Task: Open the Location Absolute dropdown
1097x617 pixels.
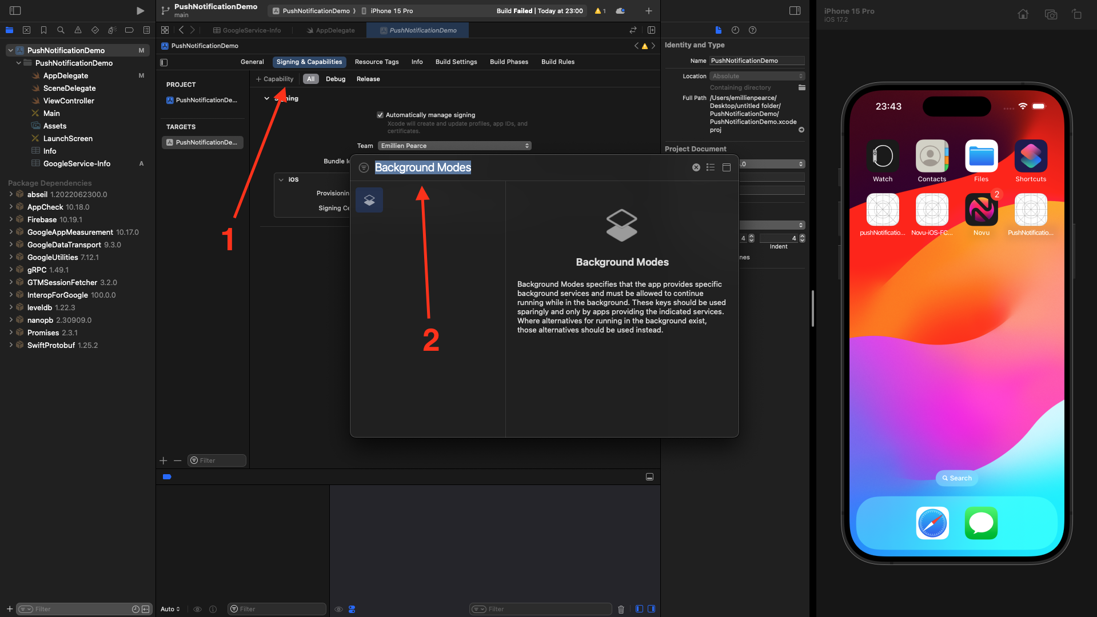Action: tap(757, 76)
